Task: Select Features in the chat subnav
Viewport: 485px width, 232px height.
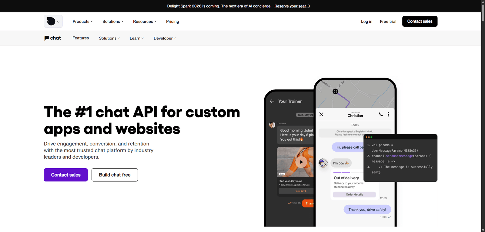Action: point(81,38)
